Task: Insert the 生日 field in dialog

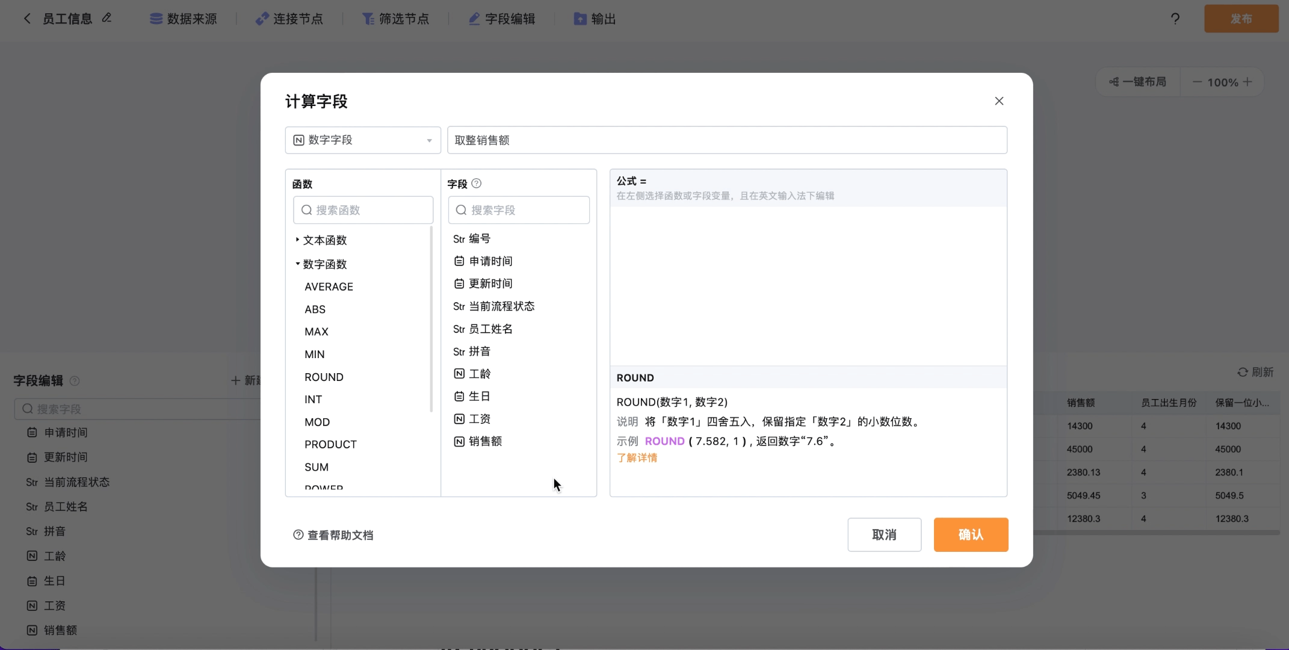Action: tap(472, 396)
